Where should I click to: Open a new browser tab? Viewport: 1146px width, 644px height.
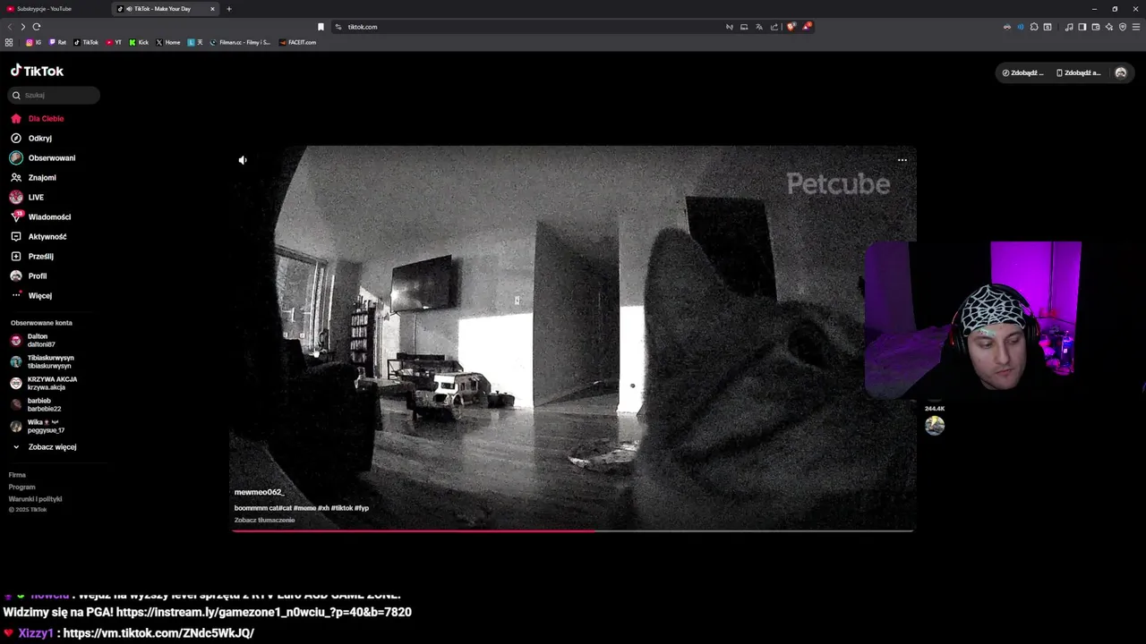tap(228, 9)
